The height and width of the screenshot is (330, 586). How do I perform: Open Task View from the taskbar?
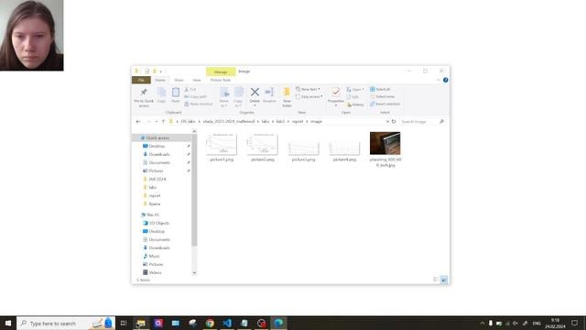coord(124,324)
